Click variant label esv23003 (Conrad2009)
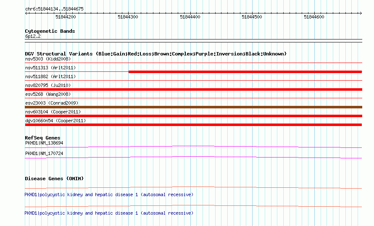374x226 pixels. (x=52, y=103)
